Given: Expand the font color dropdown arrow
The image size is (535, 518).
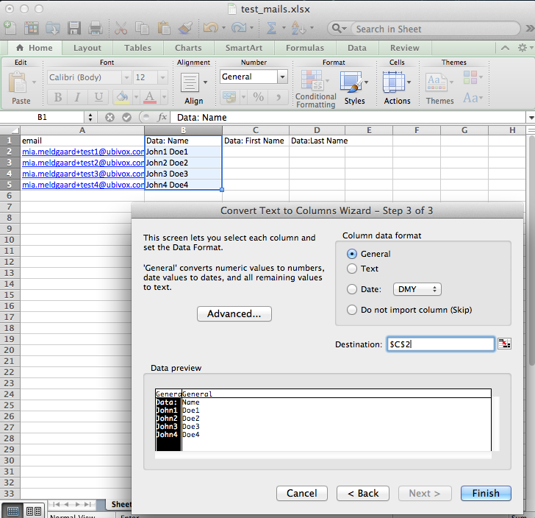Looking at the screenshot, I should tap(164, 97).
